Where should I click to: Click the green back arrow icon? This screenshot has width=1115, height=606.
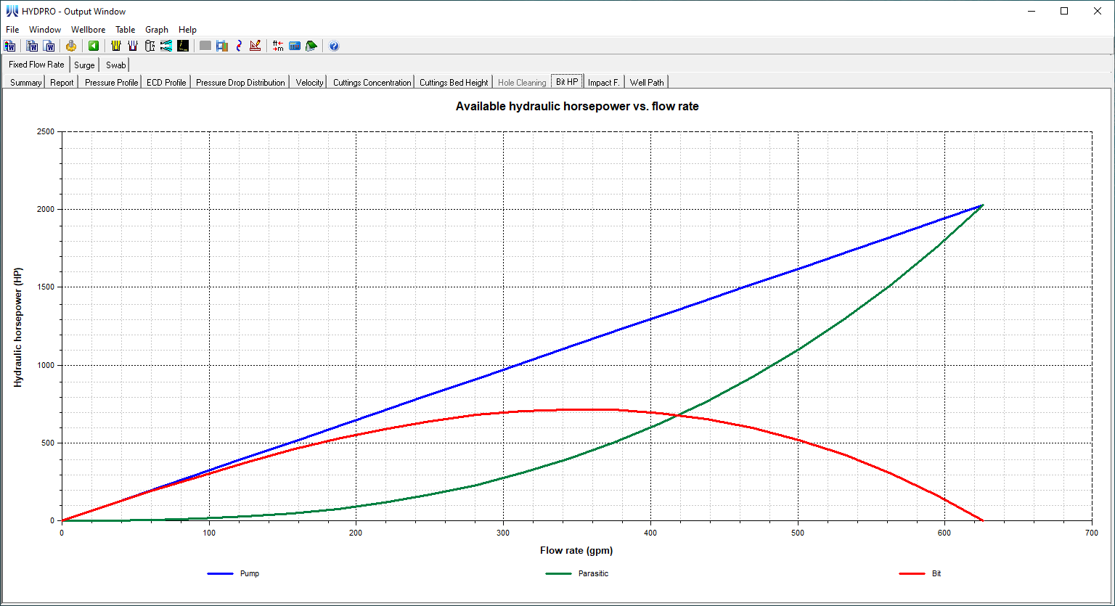click(x=94, y=46)
